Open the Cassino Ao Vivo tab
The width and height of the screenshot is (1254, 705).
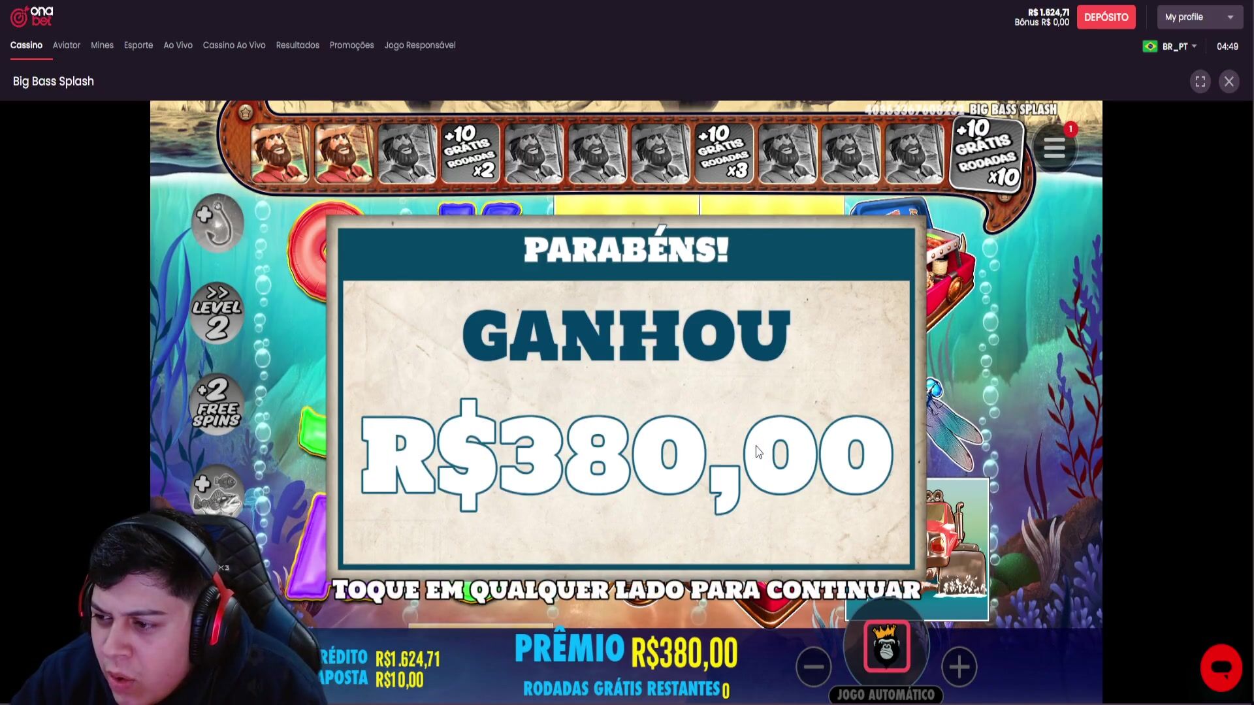pos(234,45)
